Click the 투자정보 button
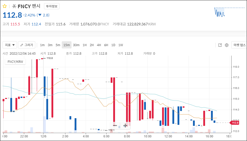The image size is (247, 141). coord(52,6)
